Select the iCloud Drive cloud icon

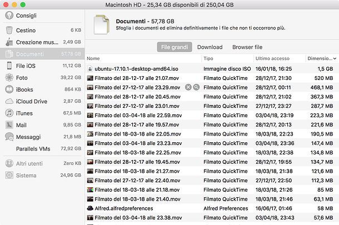[9, 101]
